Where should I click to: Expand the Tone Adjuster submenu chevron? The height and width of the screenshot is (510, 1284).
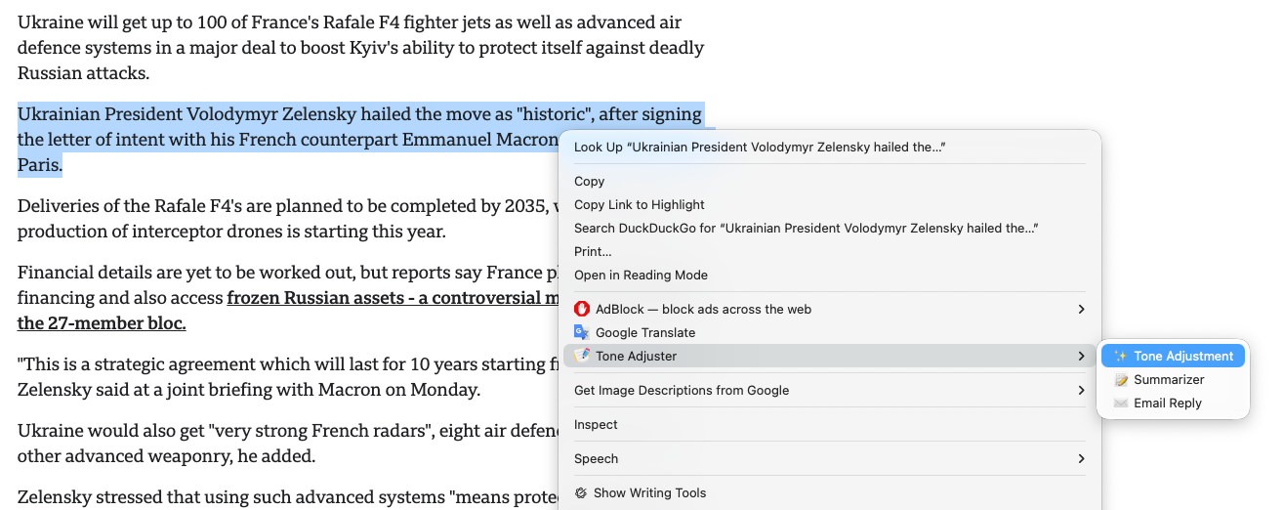coord(1081,356)
